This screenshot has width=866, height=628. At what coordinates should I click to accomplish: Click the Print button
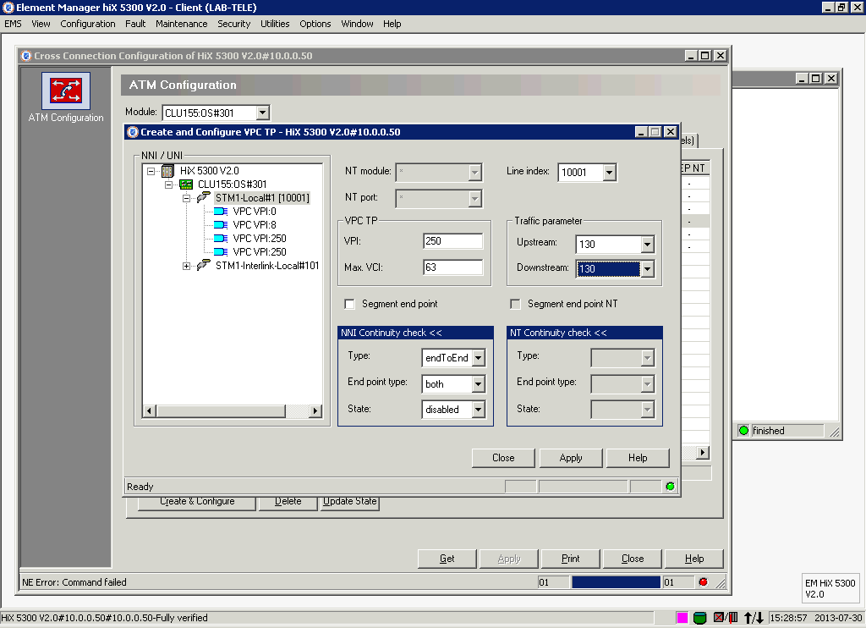[x=571, y=559]
